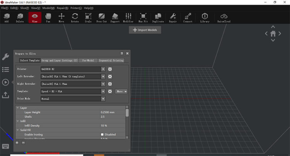Close the Prepare to Slice dialog
This screenshot has width=290, height=156.
tap(128, 53)
